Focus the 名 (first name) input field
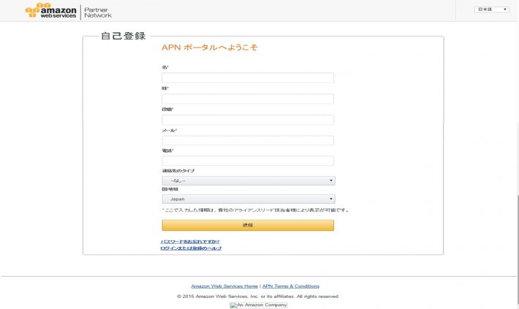The image size is (519, 309). pos(248,77)
